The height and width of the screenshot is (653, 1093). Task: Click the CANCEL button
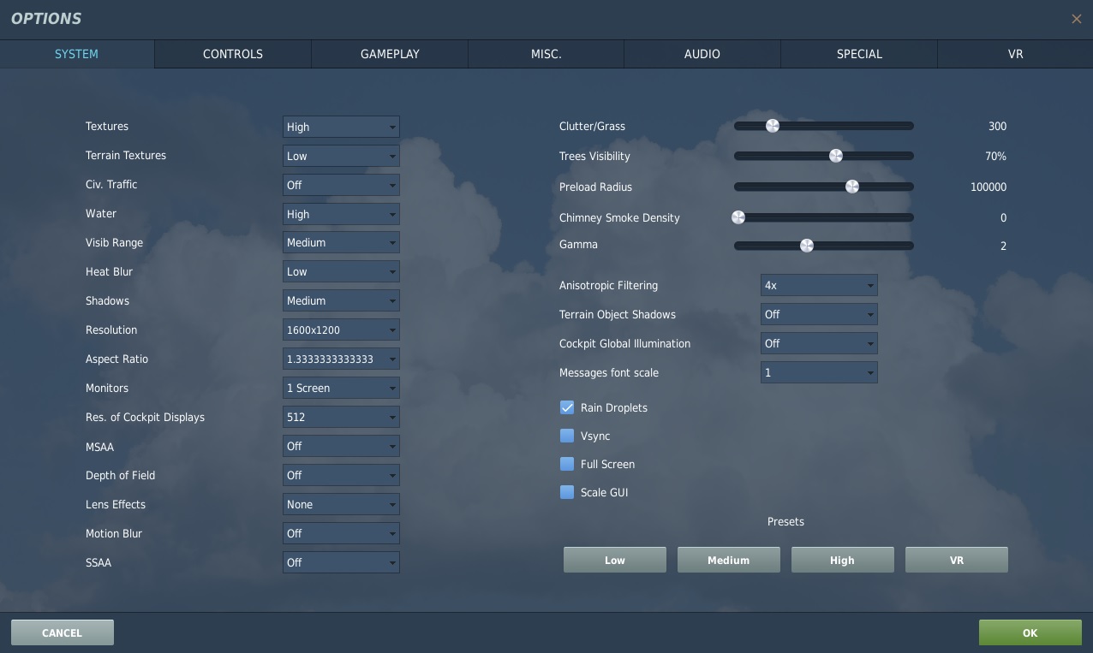(x=63, y=632)
